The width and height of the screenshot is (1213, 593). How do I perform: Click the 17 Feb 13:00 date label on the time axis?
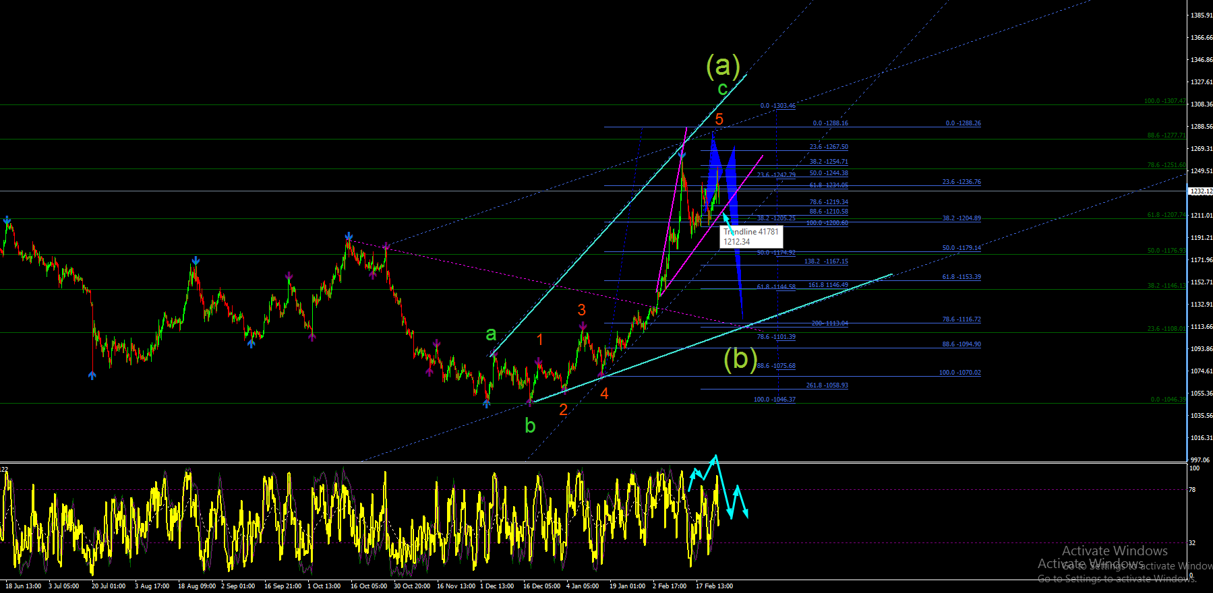click(x=714, y=586)
